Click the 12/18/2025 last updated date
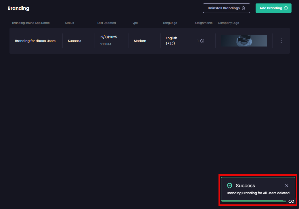This screenshot has width=299, height=209. 109,37
